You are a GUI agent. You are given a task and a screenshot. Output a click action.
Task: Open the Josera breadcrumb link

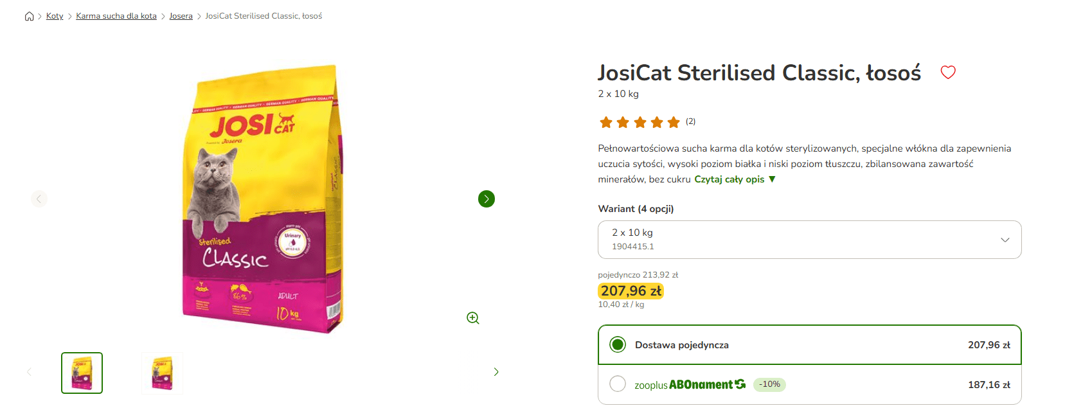[x=181, y=16]
